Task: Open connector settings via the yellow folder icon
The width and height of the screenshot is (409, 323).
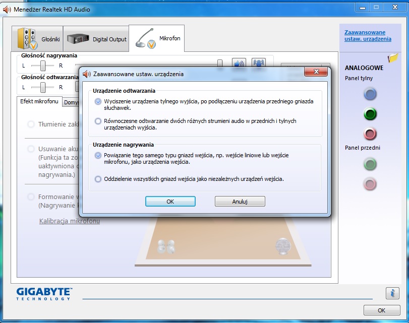Action: pos(393,57)
